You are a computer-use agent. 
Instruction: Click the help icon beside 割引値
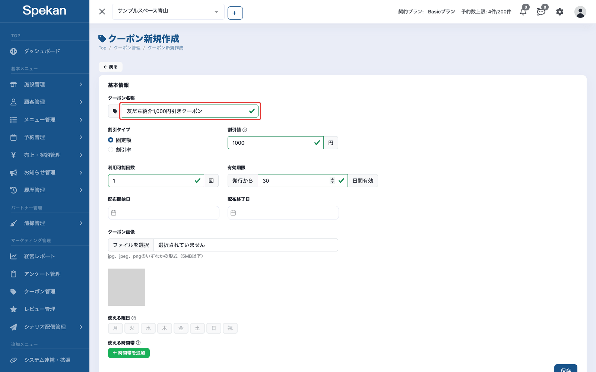[x=245, y=130]
